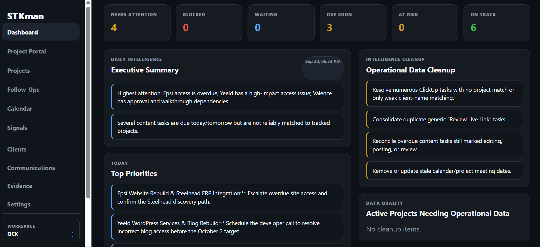Select 'Reconcile overdue content tasks' cleanup item

tap(445, 145)
